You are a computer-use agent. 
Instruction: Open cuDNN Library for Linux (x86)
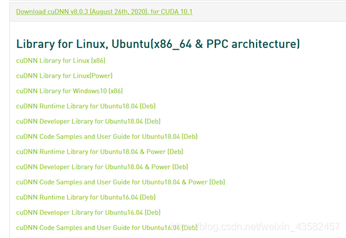pos(61,60)
